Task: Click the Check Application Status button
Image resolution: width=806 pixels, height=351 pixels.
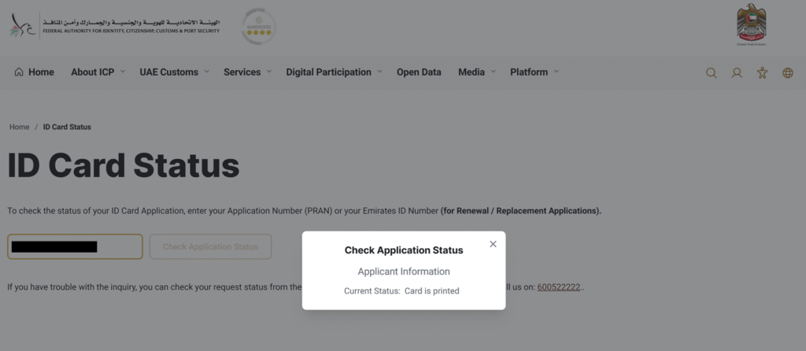Action: [211, 246]
